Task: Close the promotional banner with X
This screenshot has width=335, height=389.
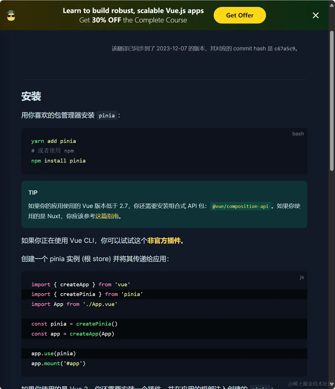Action: pos(316,15)
